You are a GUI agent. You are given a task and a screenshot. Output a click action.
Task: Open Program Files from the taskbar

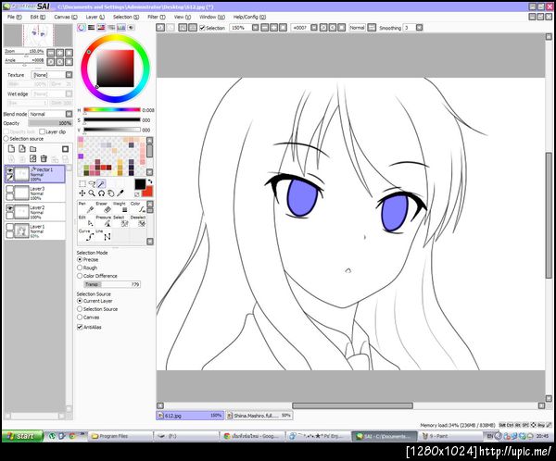[x=120, y=436]
